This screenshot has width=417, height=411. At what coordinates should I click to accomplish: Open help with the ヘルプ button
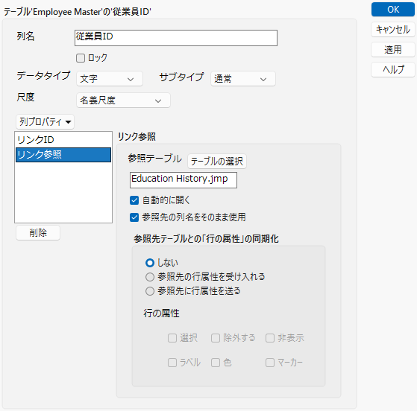(393, 69)
